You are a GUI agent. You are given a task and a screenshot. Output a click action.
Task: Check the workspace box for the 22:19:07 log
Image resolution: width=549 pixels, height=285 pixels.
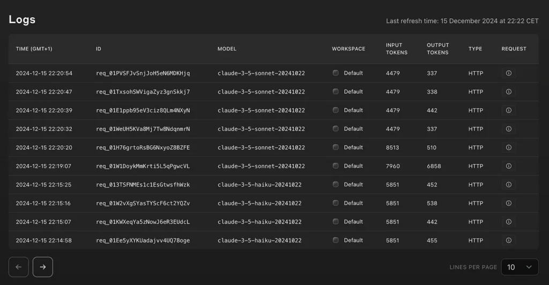[x=336, y=166]
